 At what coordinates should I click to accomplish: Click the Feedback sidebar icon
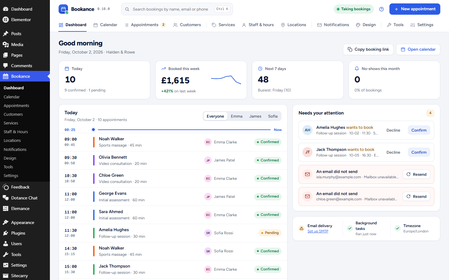click(6, 187)
